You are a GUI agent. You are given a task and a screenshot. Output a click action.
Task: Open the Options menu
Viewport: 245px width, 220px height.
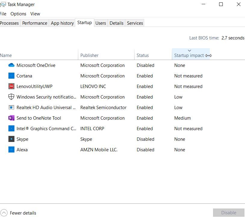(x=18, y=14)
